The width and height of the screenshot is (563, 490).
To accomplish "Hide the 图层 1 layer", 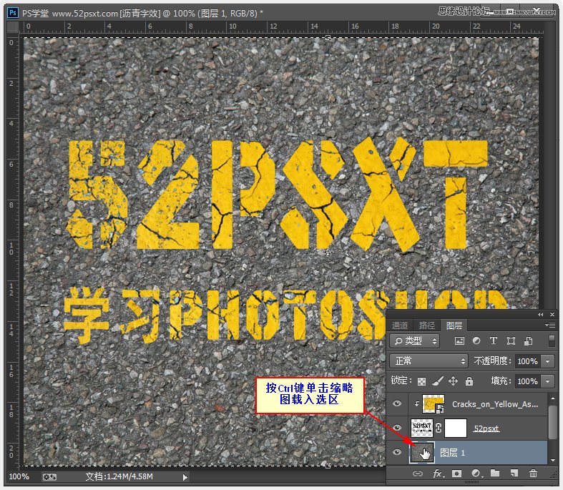I will 397,452.
